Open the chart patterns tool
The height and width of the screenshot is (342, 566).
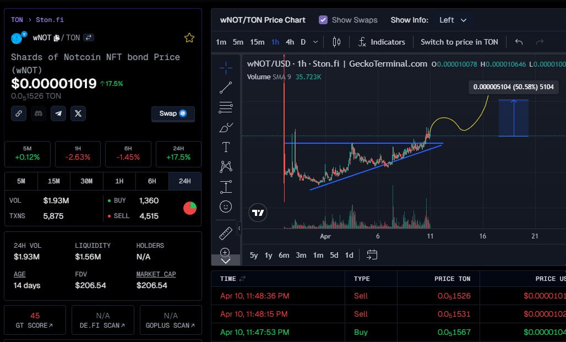pos(226,166)
